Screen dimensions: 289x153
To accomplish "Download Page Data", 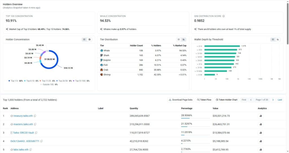I will [181, 100].
